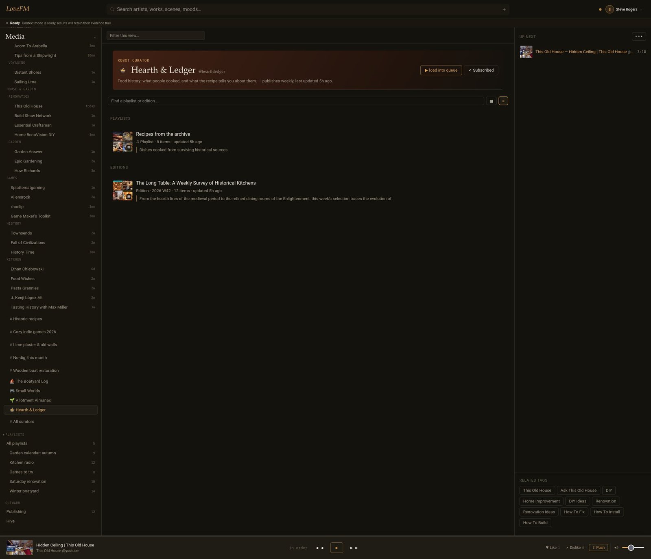The height and width of the screenshot is (559, 651).
Task: Click the plus icon in the search bar
Action: (504, 9)
